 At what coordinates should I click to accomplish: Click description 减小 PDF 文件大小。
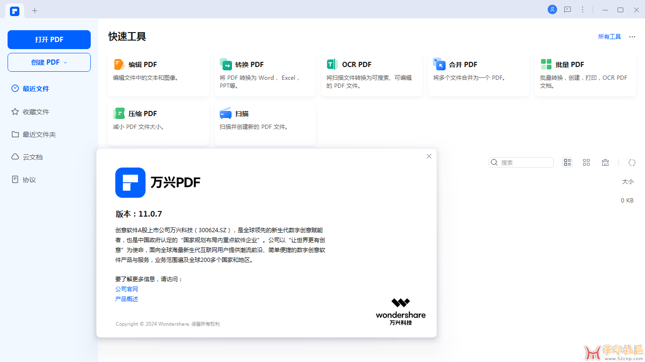coord(138,127)
